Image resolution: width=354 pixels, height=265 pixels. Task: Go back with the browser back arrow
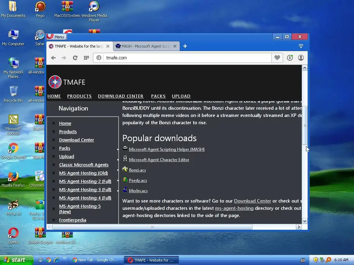tap(53, 58)
